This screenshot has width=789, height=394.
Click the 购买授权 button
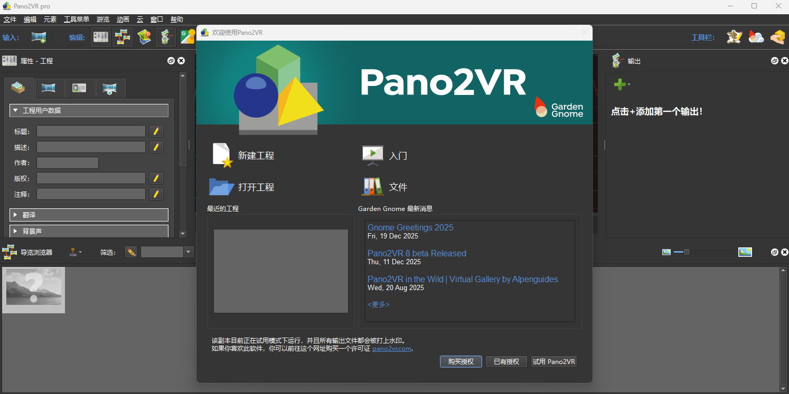[460, 361]
